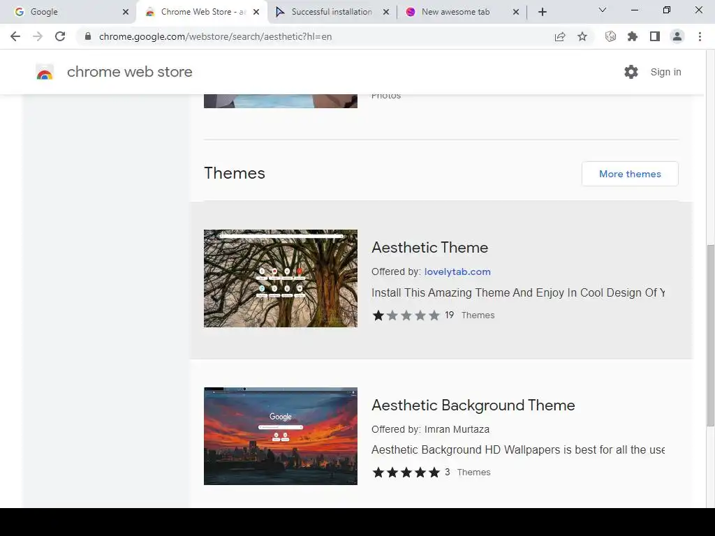This screenshot has width=715, height=536.
Task: Click the Aesthetic Theme star rating
Action: pos(406,315)
